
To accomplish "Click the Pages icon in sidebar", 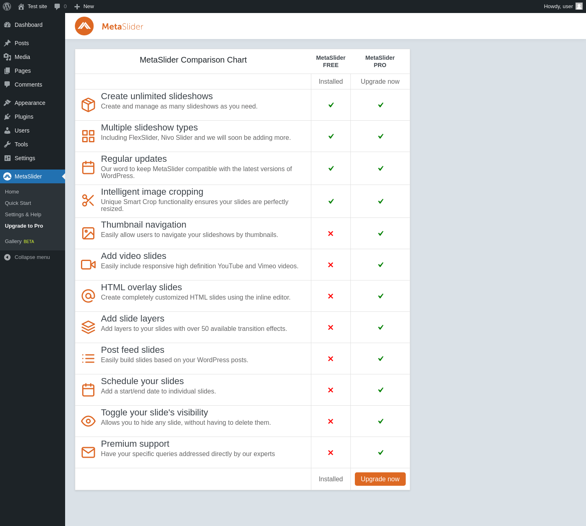I will [x=7, y=71].
